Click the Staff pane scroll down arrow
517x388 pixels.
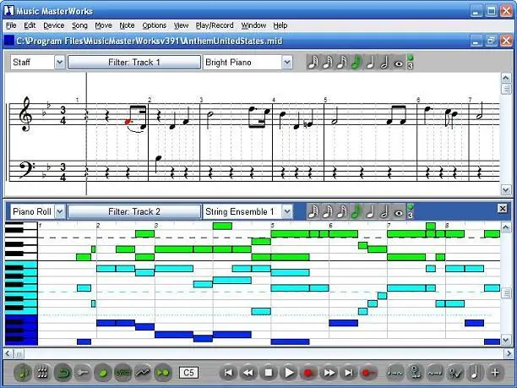tap(506, 189)
